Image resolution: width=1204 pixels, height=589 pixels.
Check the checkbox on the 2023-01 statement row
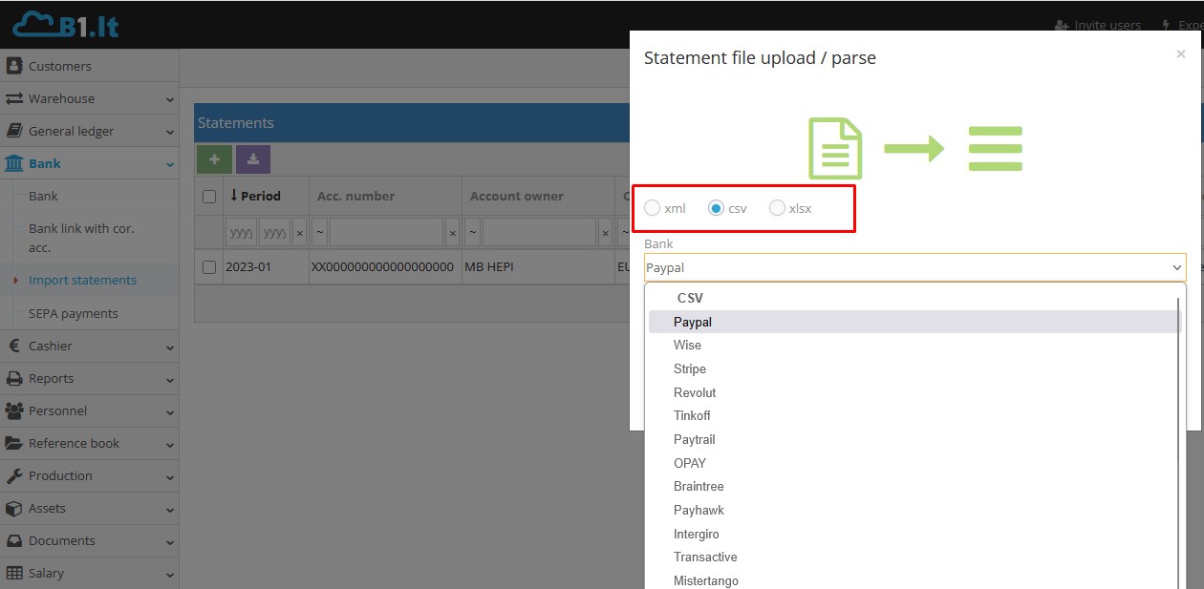coord(207,266)
